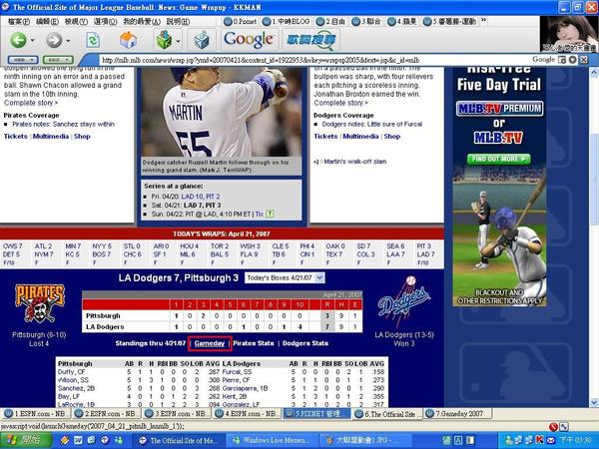
Task: Click the CWS 7 DET 5 score box
Action: 13,254
